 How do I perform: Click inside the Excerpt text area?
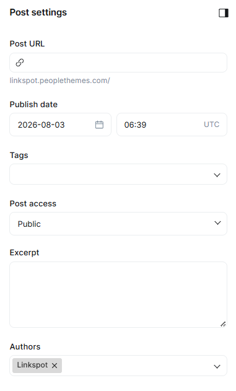118,294
